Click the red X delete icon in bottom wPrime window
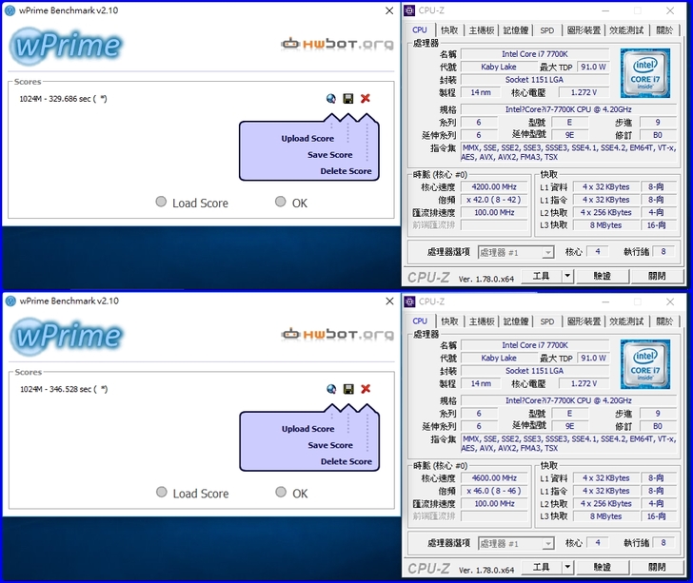The height and width of the screenshot is (583, 693). [x=366, y=389]
